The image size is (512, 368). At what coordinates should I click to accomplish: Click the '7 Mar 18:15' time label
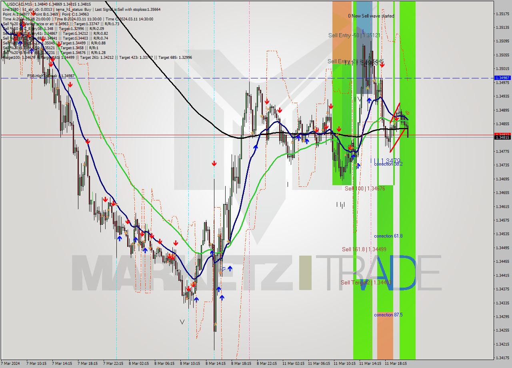(x=88, y=364)
